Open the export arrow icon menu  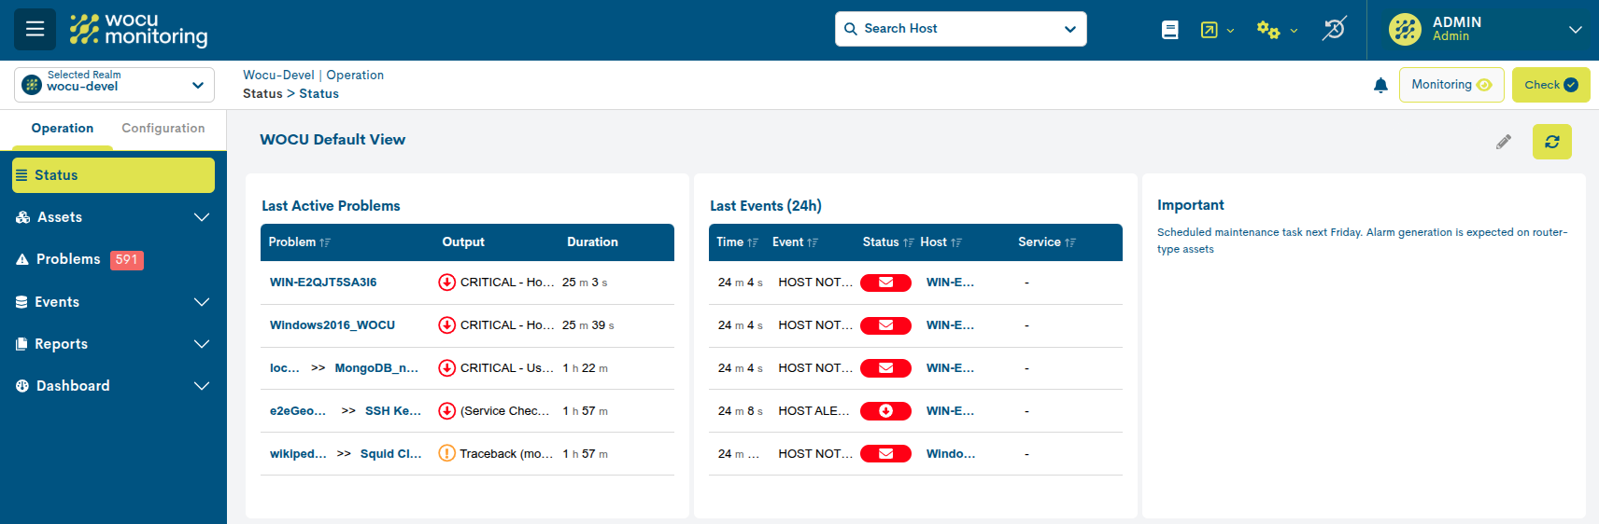click(x=1216, y=30)
